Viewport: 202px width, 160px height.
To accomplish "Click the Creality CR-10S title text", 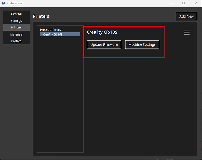I will [x=102, y=32].
